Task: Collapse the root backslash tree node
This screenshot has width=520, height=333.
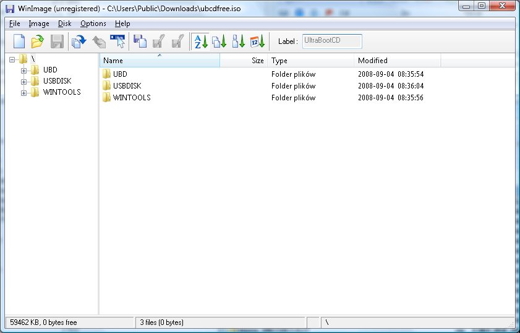Action: click(x=12, y=60)
